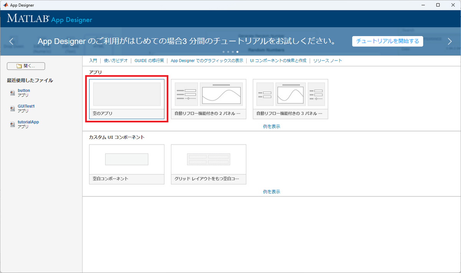The height and width of the screenshot is (273, 461).
Task: Open the 使い方ビデオ link
Action: point(116,61)
